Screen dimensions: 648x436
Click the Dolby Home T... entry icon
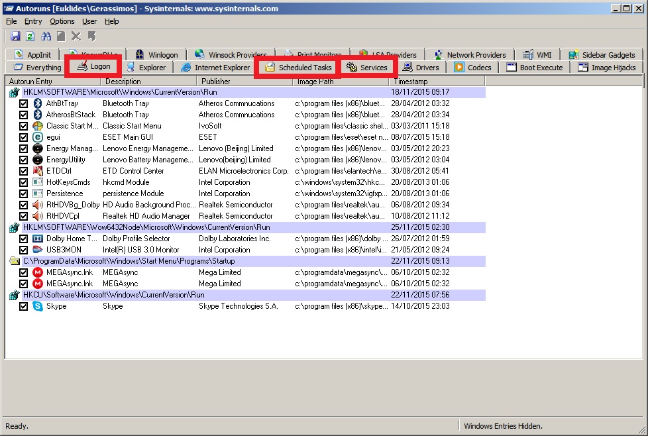[38, 239]
